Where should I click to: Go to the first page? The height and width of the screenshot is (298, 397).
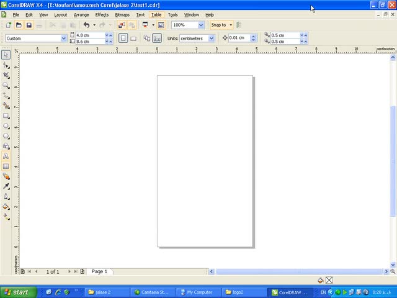pos(29,271)
